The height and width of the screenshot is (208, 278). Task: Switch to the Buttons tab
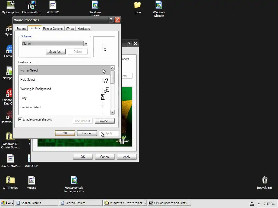(21, 29)
